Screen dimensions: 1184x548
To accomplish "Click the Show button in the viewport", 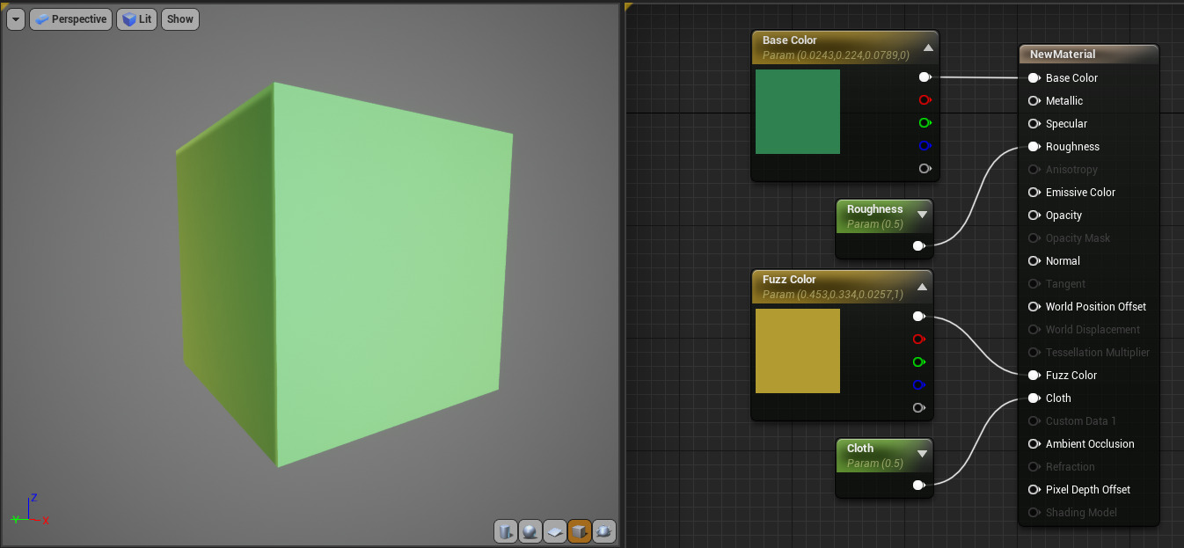I will (x=180, y=19).
